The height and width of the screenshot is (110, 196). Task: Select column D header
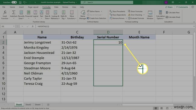108,32
